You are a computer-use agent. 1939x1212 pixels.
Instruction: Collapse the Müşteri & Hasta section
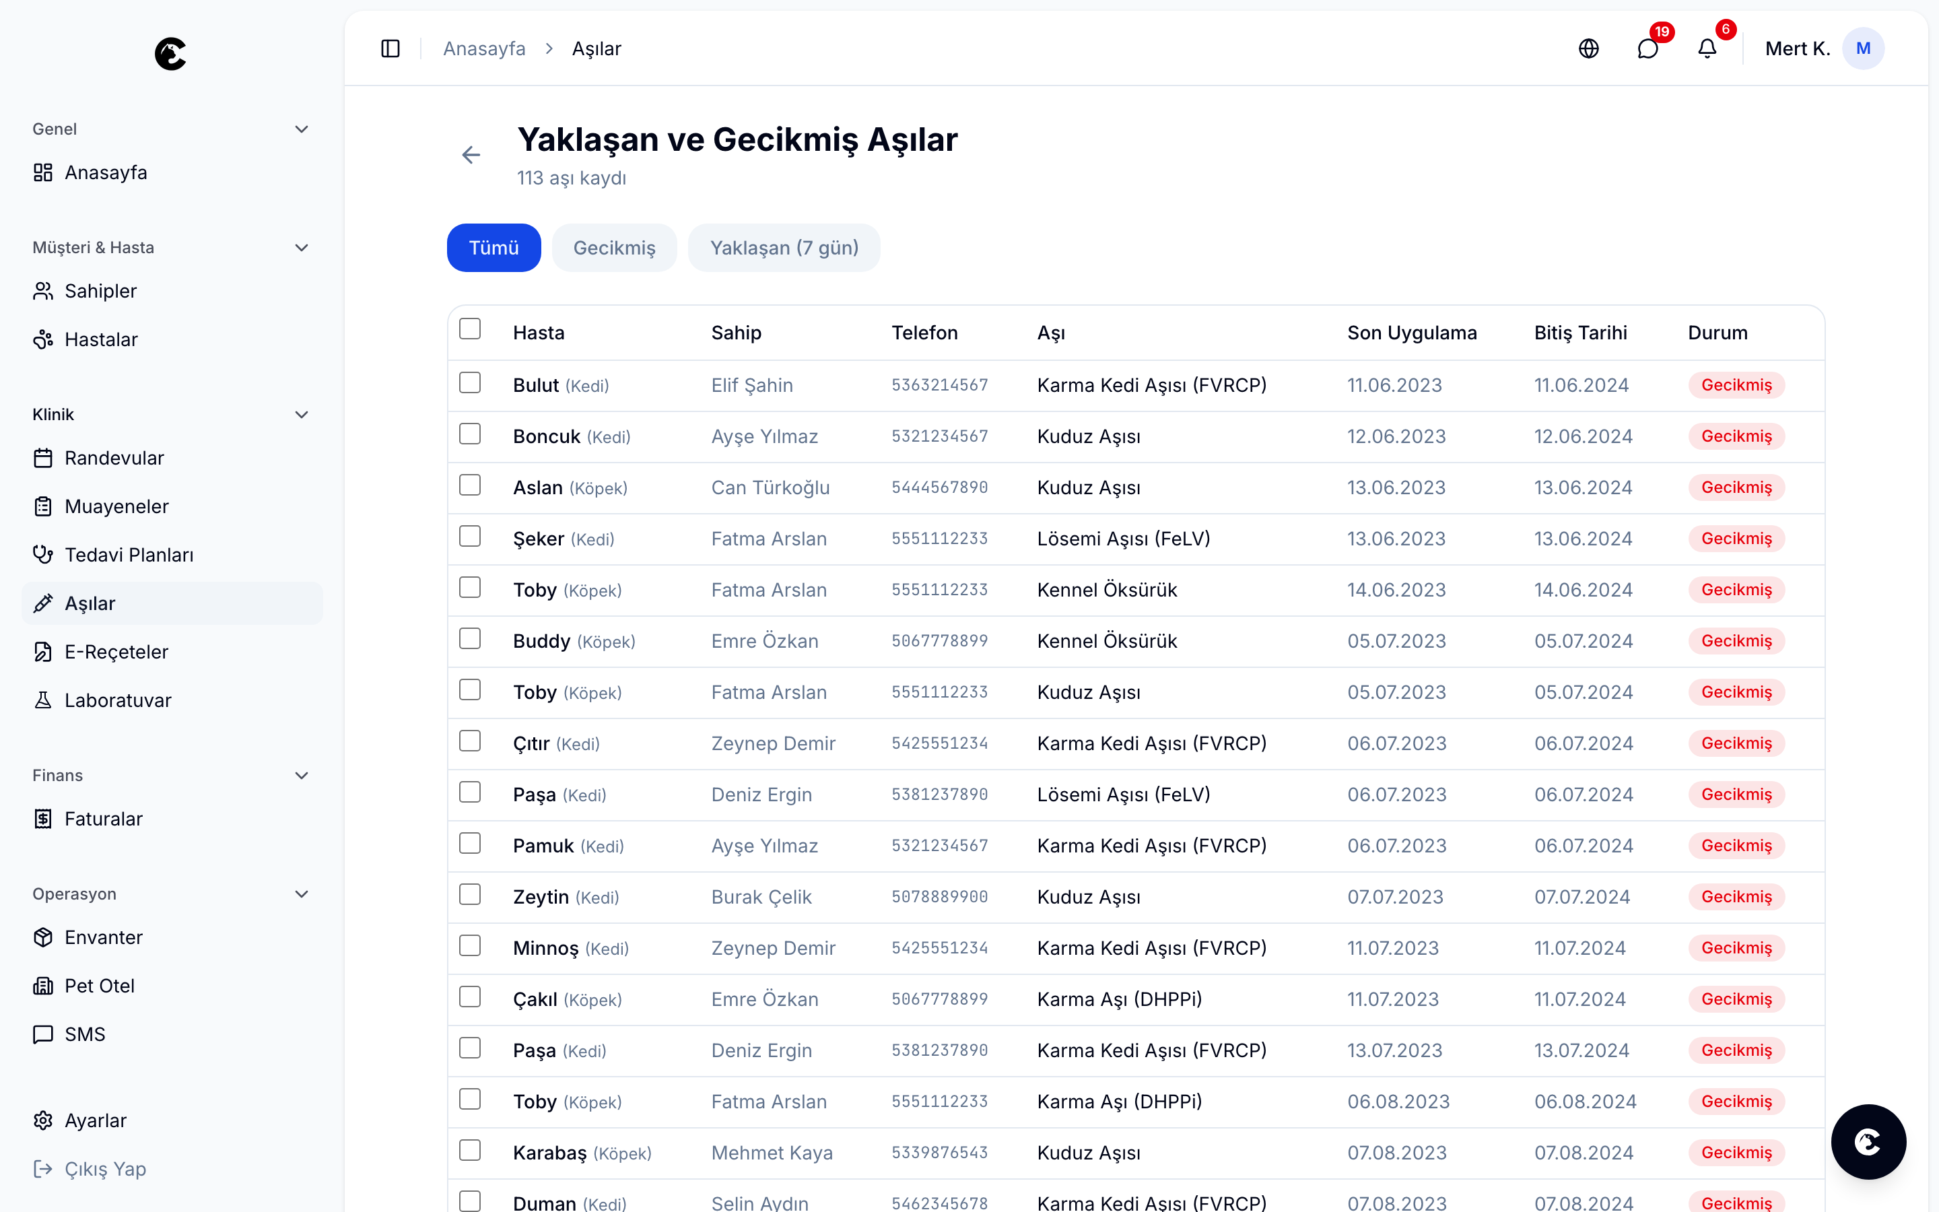[x=301, y=248]
